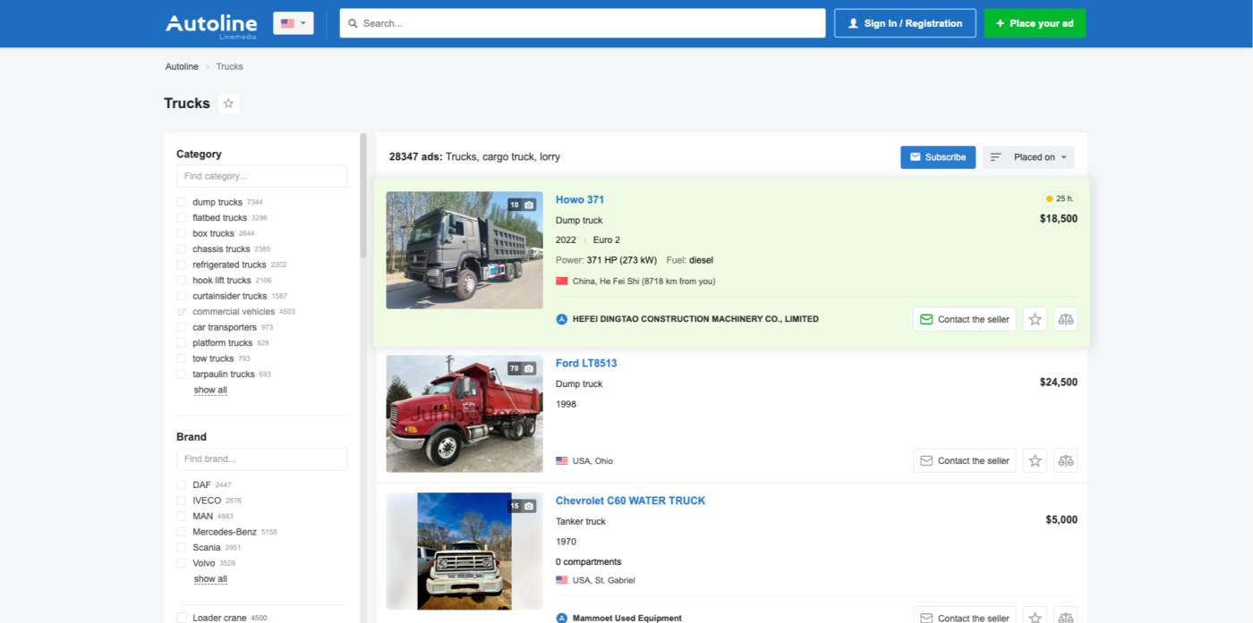Expand categories with show all
Screen dimensions: 1253x623
(210, 391)
